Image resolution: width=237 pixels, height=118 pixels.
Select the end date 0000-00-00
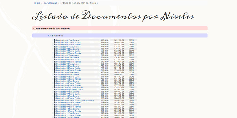pos(119,75)
